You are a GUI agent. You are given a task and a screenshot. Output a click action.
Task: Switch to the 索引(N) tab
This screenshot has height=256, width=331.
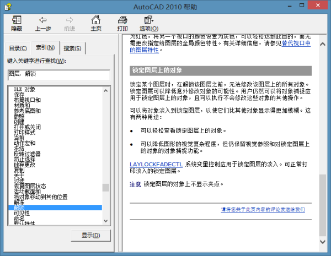(45, 47)
